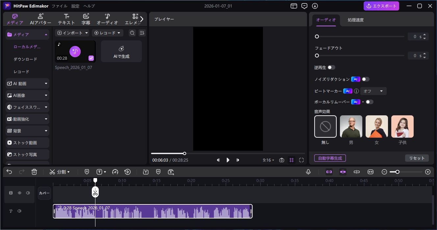This screenshot has height=230, width=437.
Task: Select the 分割 (split) tool
Action: (x=59, y=172)
